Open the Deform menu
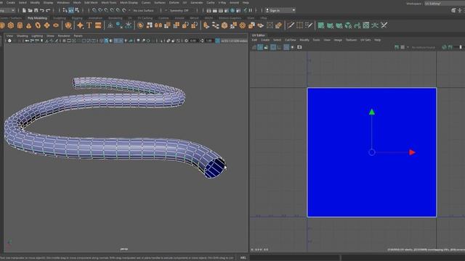The width and height of the screenshot is (465, 261). [x=174, y=3]
